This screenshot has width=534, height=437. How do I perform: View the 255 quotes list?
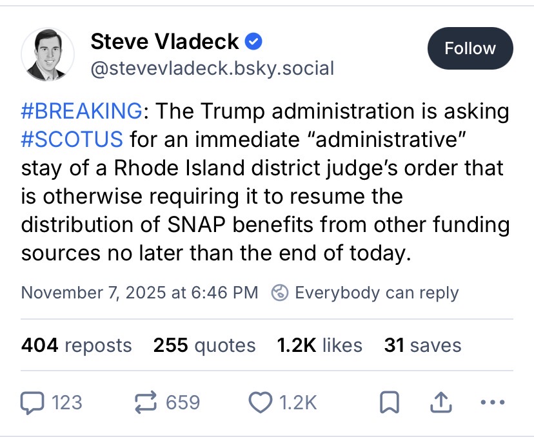(x=204, y=345)
